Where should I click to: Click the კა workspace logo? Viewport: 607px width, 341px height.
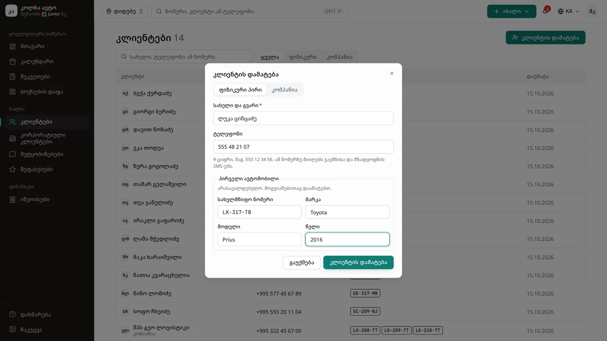[11, 11]
